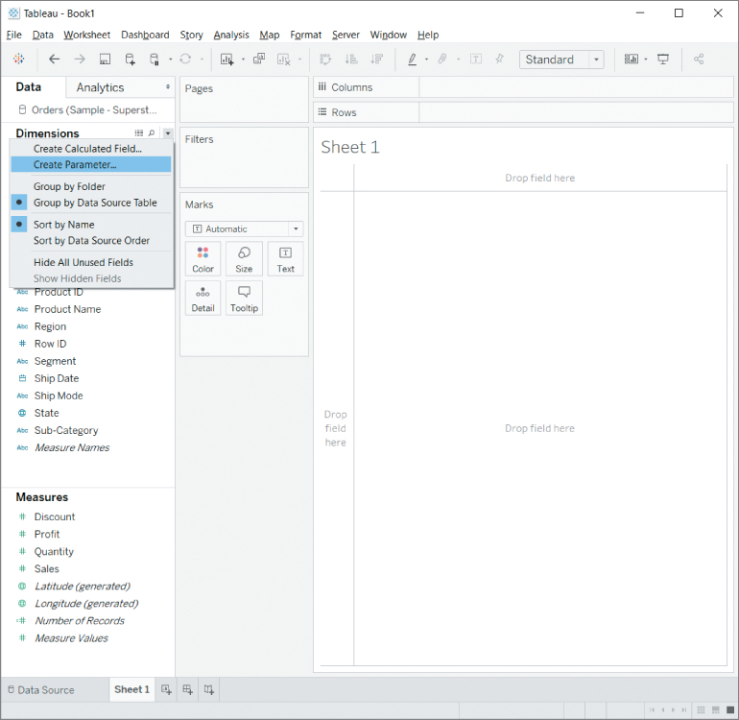The image size is (739, 720).
Task: Click the search magnifier icon beside Dimensions
Action: [152, 133]
